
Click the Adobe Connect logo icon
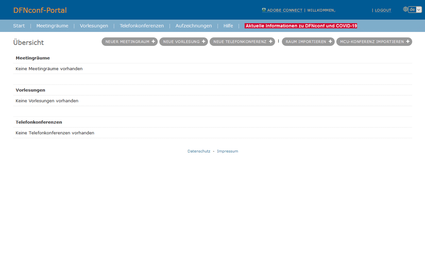[x=264, y=10]
